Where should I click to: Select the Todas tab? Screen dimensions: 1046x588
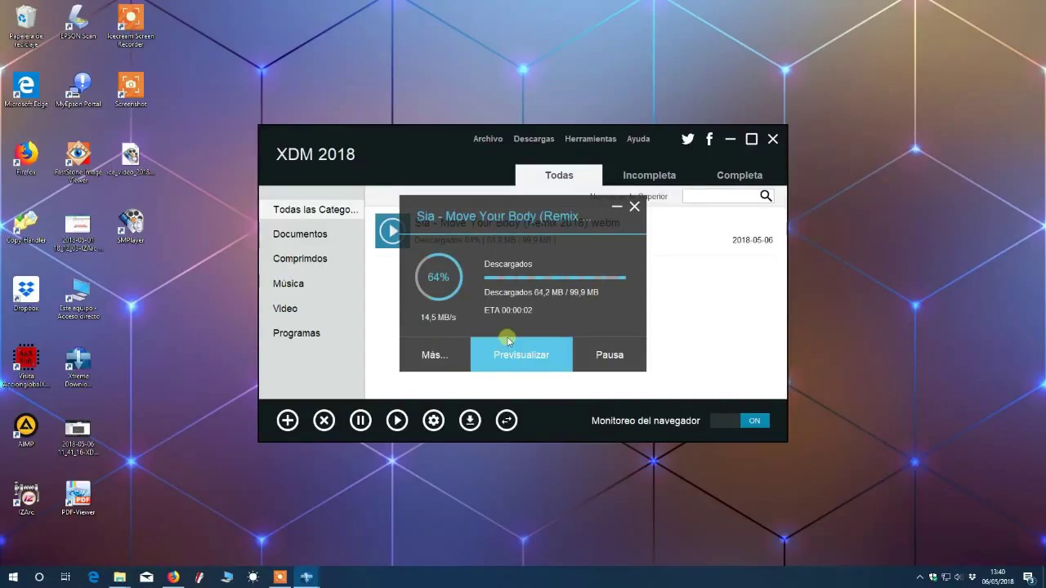coord(559,175)
